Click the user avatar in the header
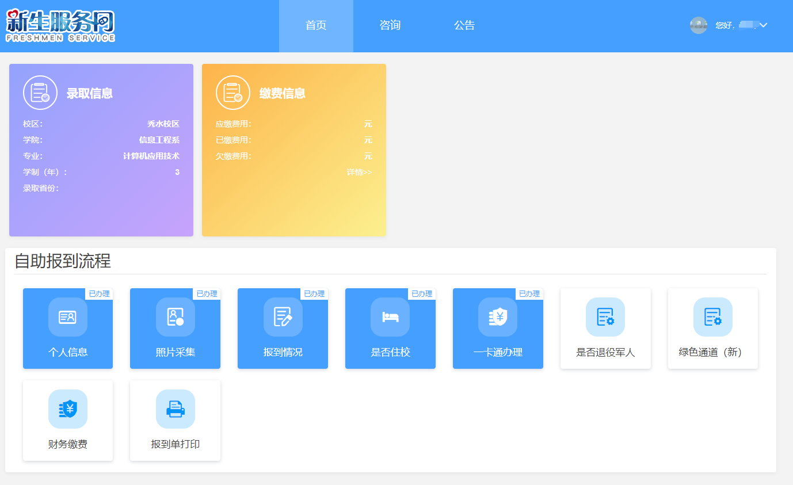The height and width of the screenshot is (485, 793). [x=699, y=25]
